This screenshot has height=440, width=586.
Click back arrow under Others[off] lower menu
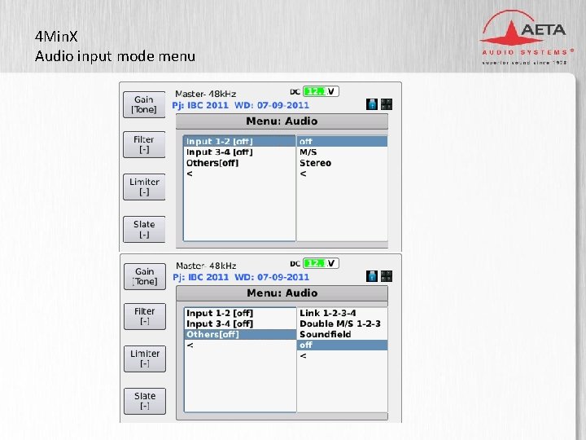pos(190,345)
